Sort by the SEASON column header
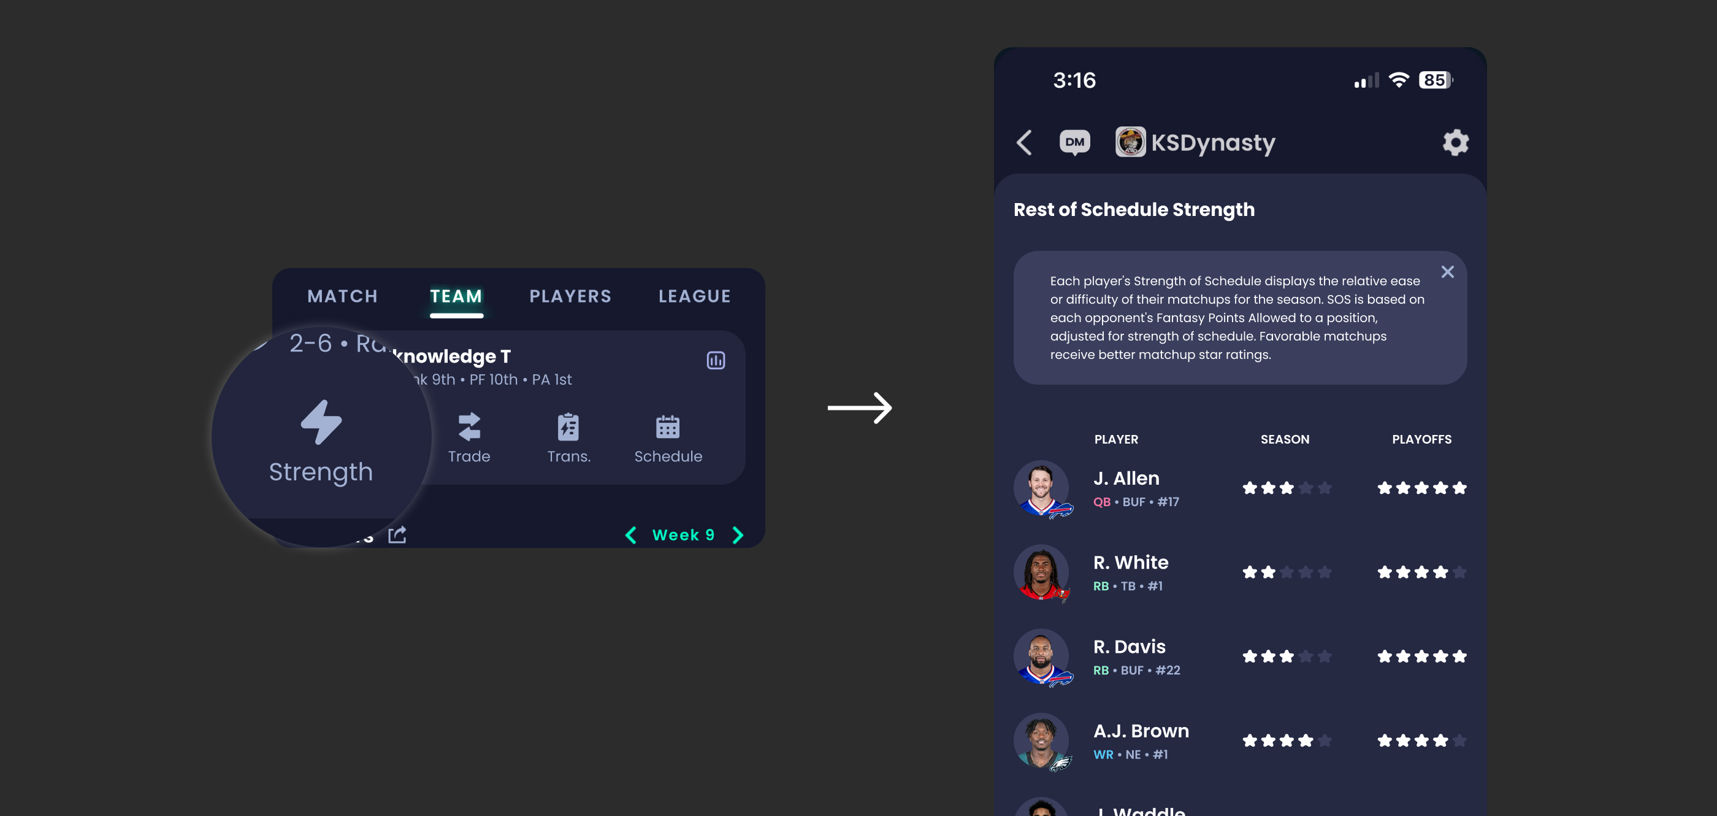 pos(1285,439)
